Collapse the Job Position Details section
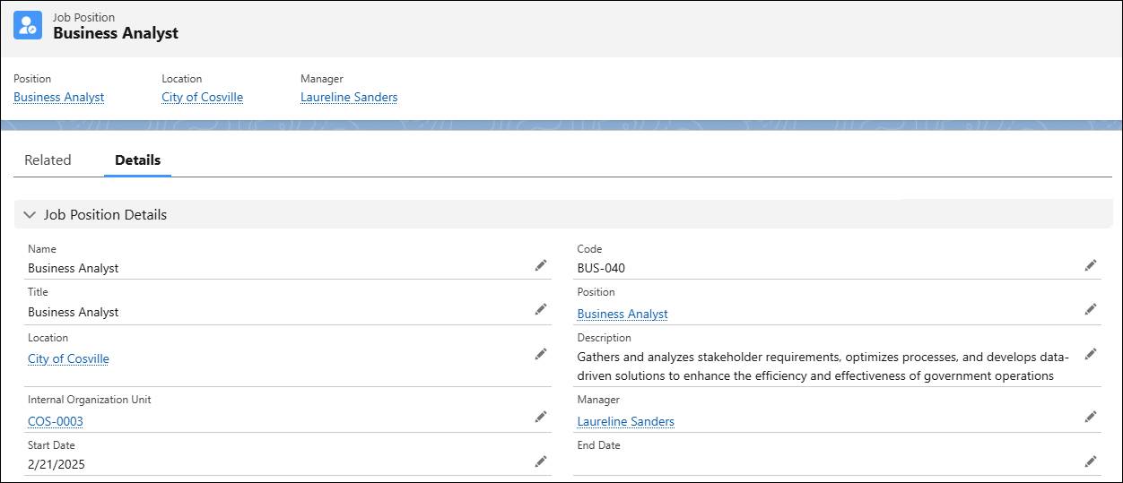Viewport: 1123px width, 483px height. tap(30, 215)
